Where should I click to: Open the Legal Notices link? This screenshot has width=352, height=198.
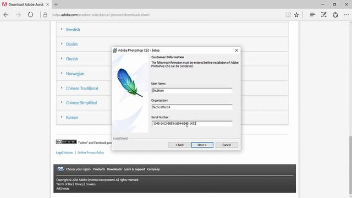tap(64, 153)
